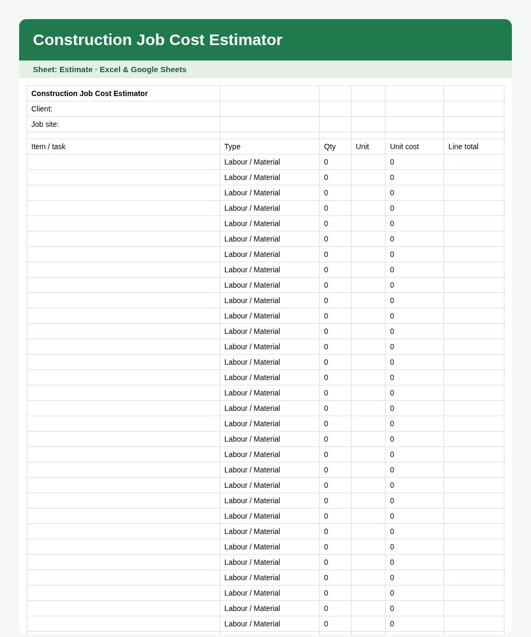Click the "Type" column header
This screenshot has height=637, width=531.
(x=270, y=147)
